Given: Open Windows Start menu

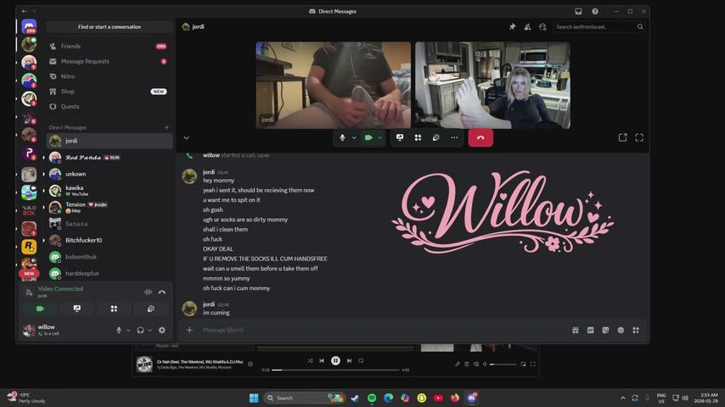Looking at the screenshot, I should click(254, 398).
